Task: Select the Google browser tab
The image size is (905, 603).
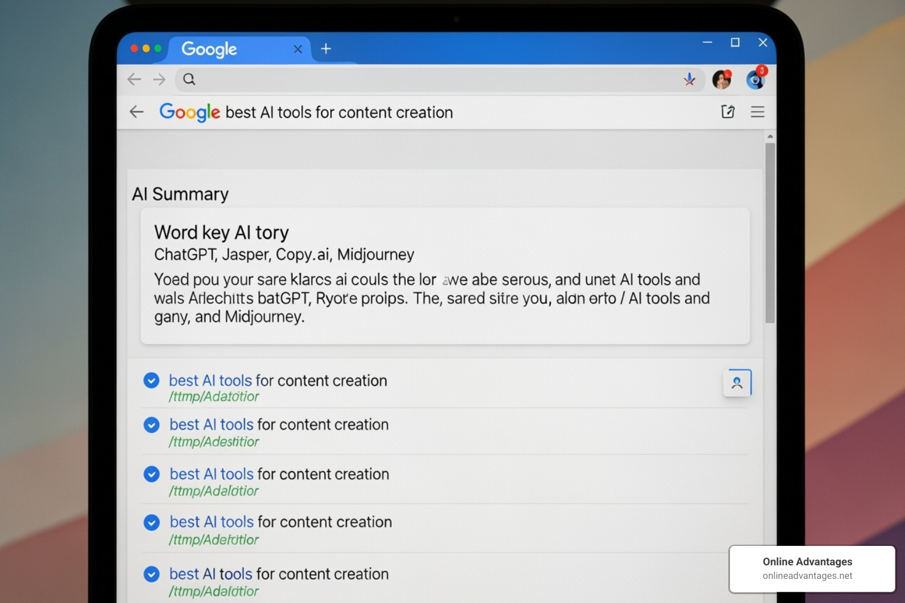Action: coord(239,49)
